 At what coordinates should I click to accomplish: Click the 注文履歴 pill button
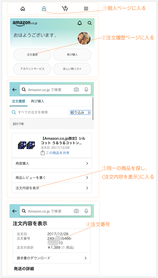pos(32,55)
